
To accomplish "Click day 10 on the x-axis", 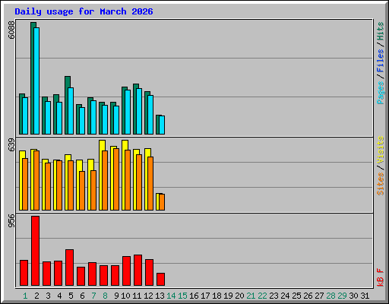I will (x=125, y=296).
